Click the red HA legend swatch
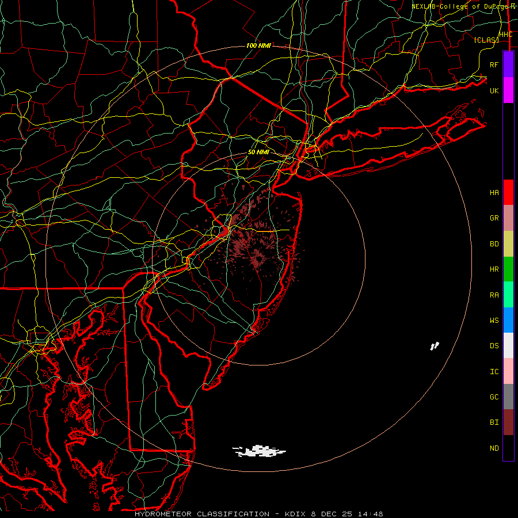This screenshot has height=518, width=518. pos(508,192)
